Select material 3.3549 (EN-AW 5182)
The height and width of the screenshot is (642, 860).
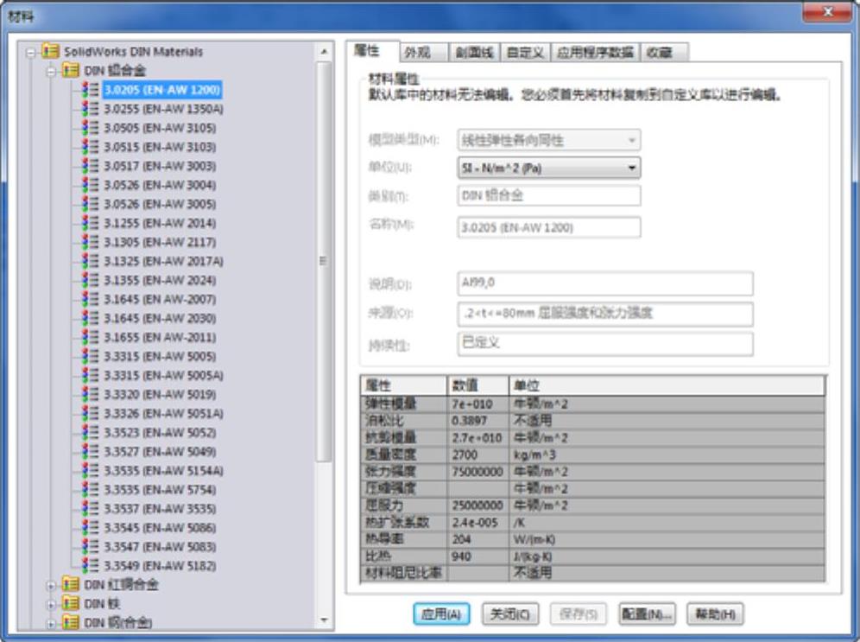160,566
